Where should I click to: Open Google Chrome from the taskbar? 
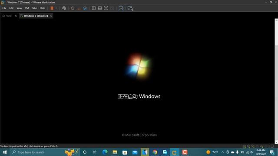[155, 152]
